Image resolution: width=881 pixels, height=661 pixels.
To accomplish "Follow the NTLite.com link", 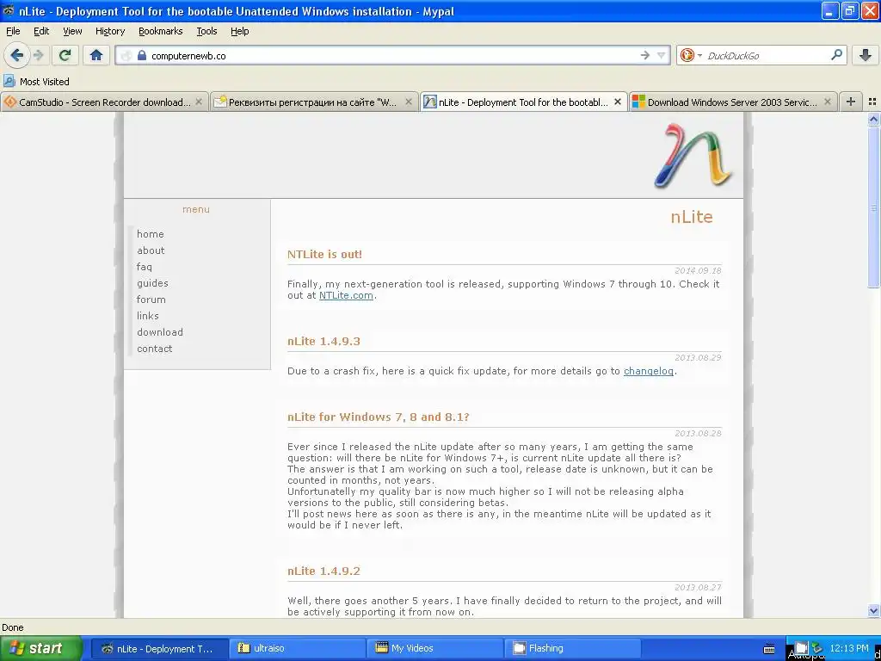I will pos(346,295).
